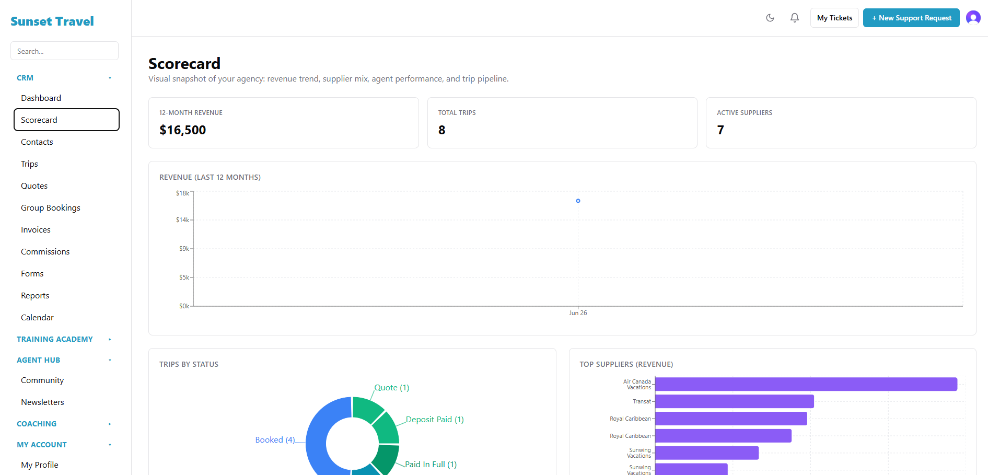The height and width of the screenshot is (475, 988).
Task: Click the Paid In Full (1) label
Action: [431, 465]
